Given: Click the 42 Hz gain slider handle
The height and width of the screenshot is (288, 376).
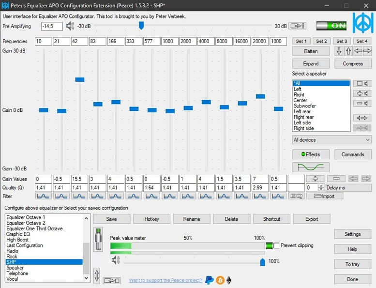Looking at the screenshot, I should (80, 79).
